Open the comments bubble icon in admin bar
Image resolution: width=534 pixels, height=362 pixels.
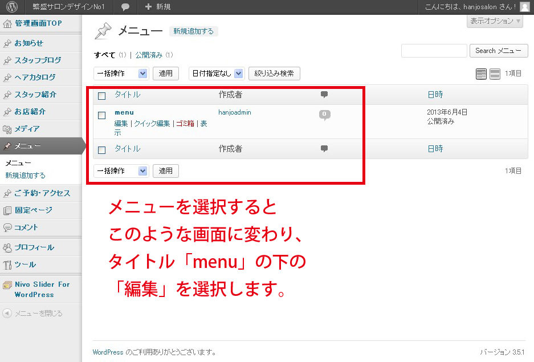click(x=125, y=7)
